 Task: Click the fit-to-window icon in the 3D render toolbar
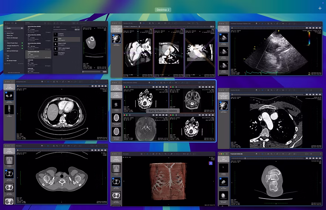pyautogui.click(x=153, y=154)
